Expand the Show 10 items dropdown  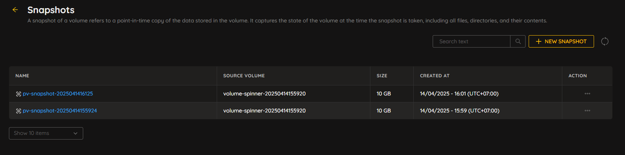click(x=46, y=133)
